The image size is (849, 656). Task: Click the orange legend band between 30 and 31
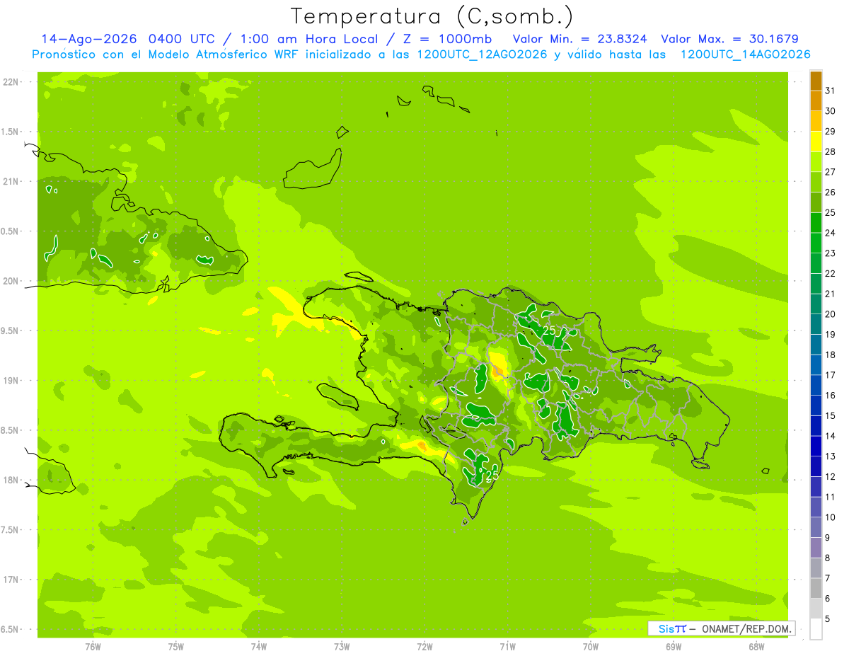(816, 101)
